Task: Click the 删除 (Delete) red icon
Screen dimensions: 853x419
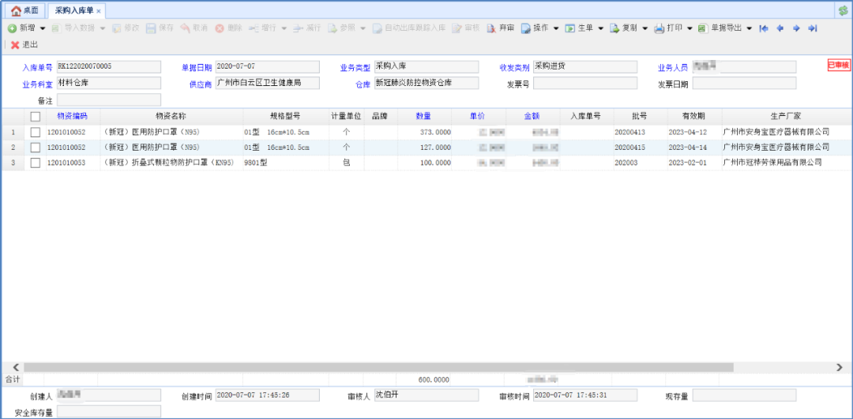Action: 220,28
